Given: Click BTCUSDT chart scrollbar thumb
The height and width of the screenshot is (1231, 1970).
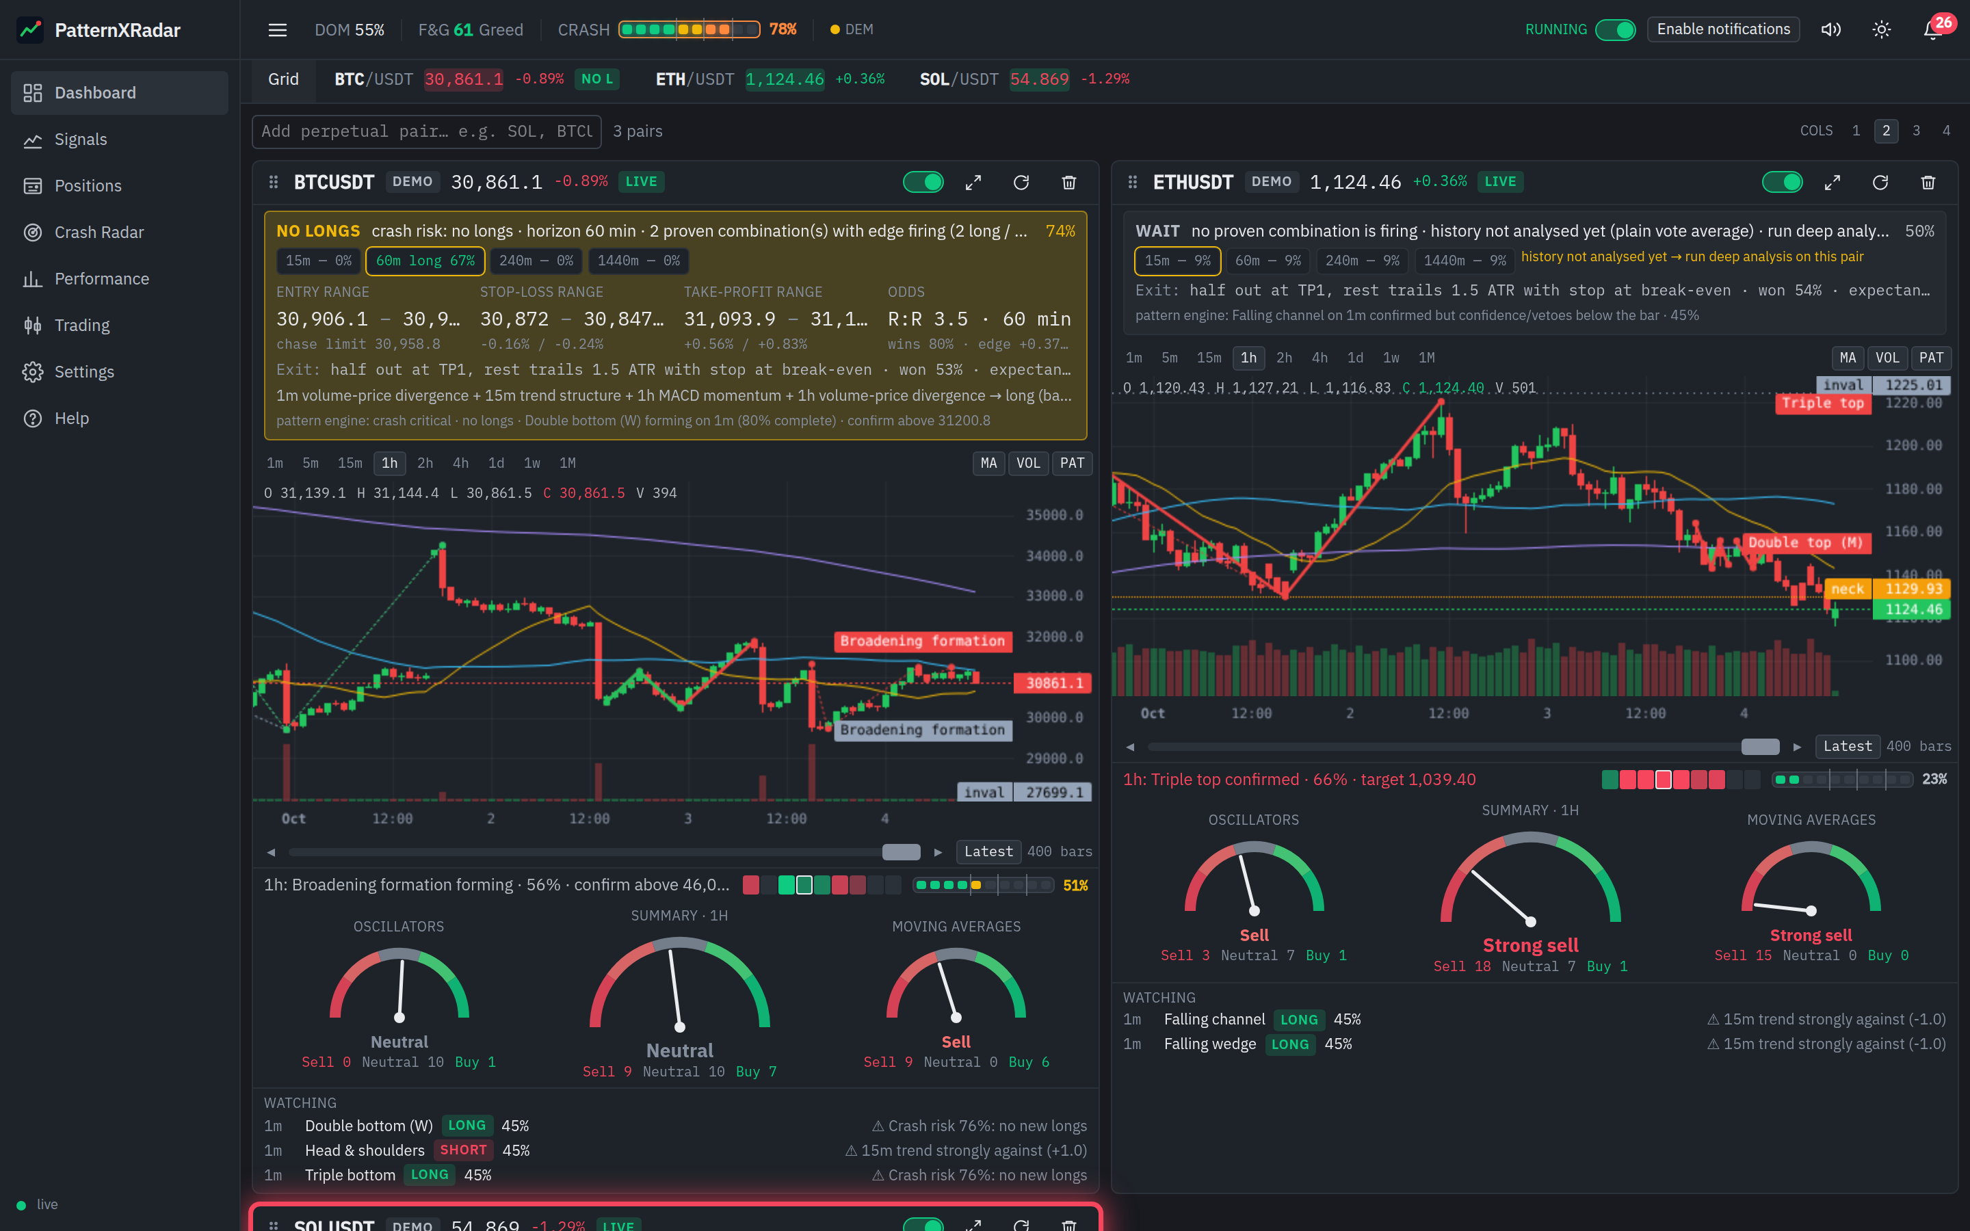Looking at the screenshot, I should click(x=901, y=851).
